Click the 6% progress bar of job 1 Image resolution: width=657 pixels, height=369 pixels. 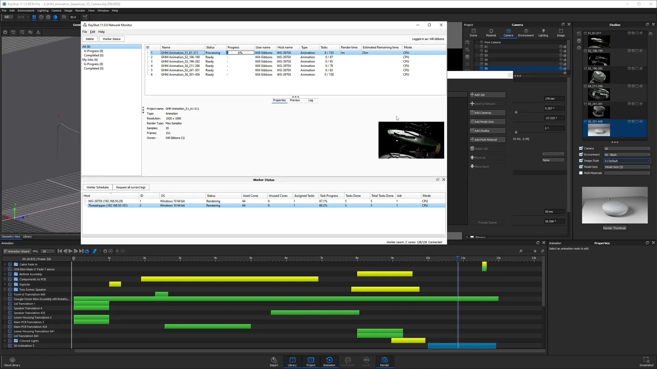(x=240, y=53)
